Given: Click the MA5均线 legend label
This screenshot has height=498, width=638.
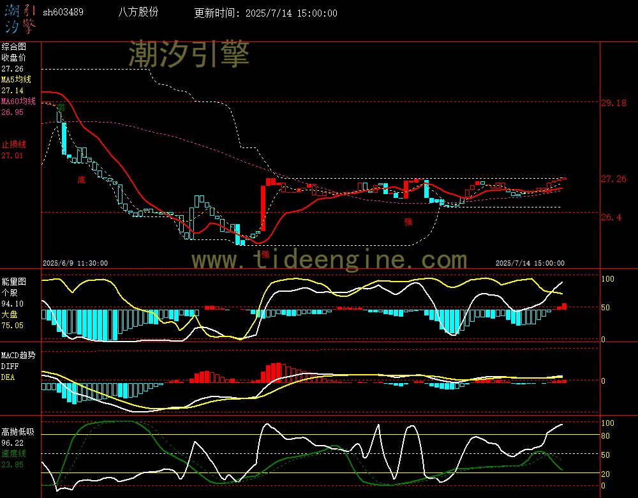Looking at the screenshot, I should pos(16,79).
